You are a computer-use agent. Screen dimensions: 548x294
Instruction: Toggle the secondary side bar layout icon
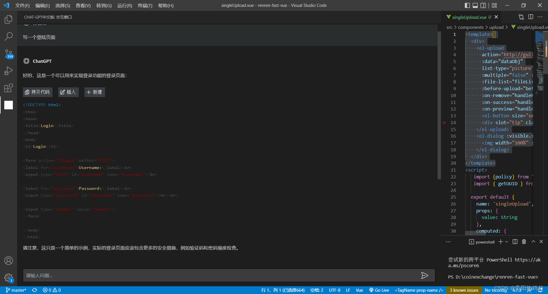pyautogui.click(x=483, y=5)
